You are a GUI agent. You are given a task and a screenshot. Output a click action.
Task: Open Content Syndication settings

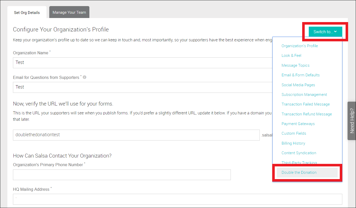pyautogui.click(x=299, y=153)
